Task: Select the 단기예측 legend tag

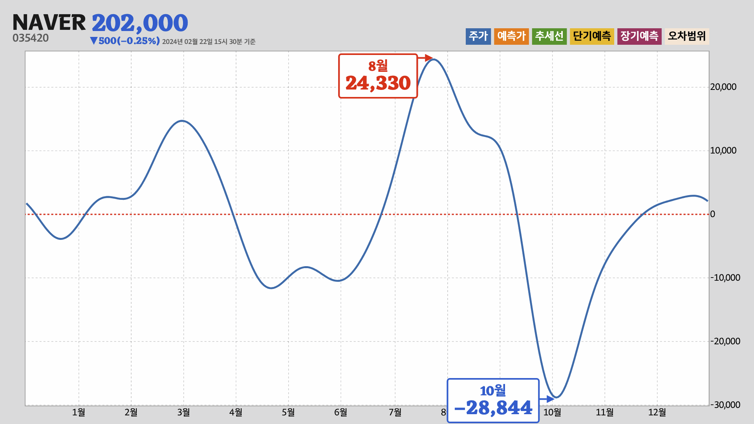Action: [x=592, y=36]
